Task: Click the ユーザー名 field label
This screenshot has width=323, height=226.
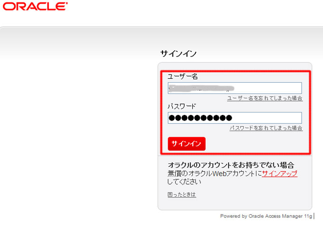Action: pyautogui.click(x=182, y=76)
